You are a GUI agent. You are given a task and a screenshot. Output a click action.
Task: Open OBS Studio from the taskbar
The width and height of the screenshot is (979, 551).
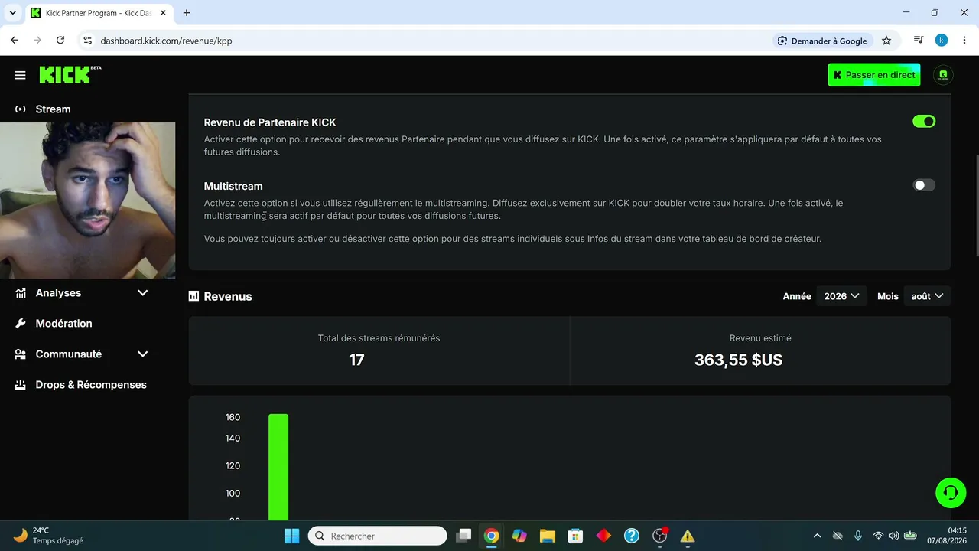coord(660,536)
